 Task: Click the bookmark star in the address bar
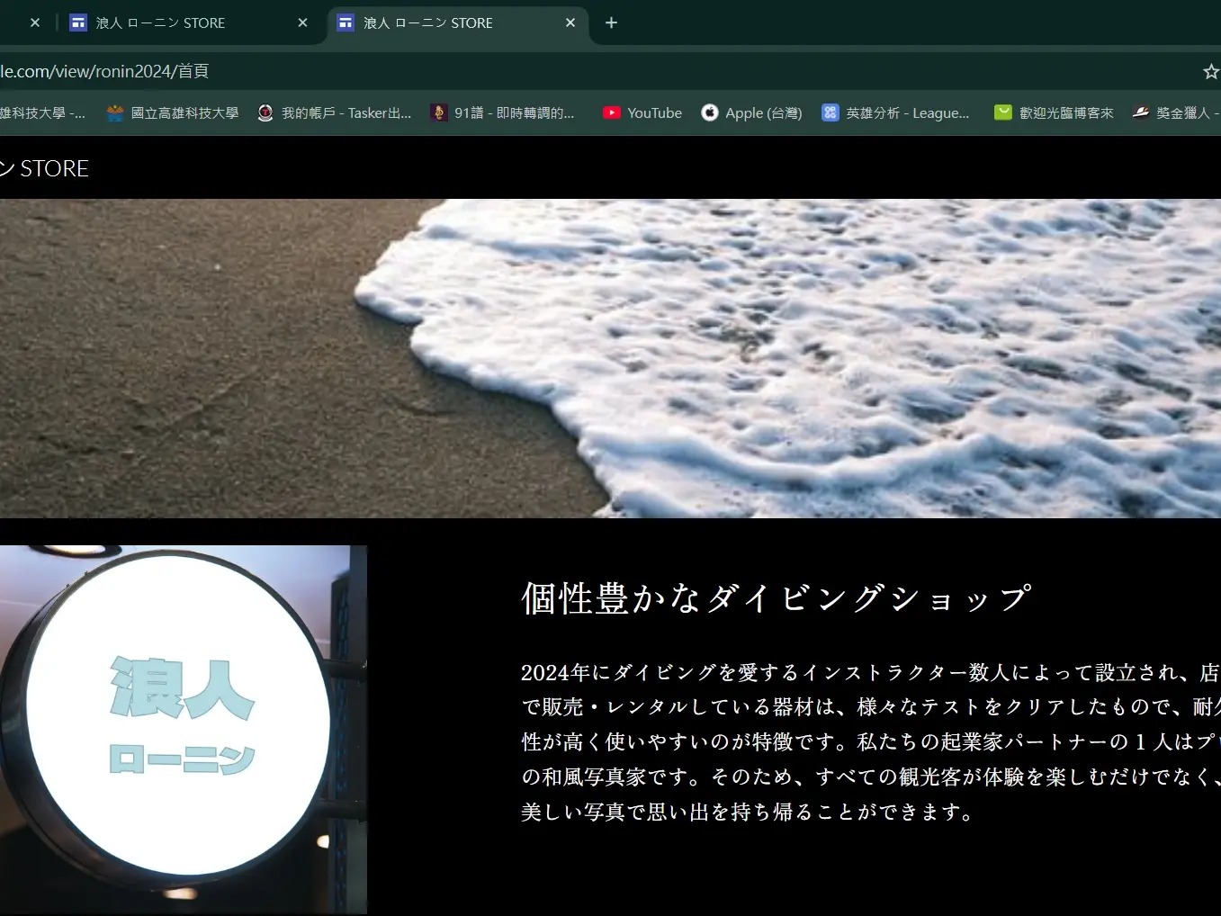coord(1210,70)
